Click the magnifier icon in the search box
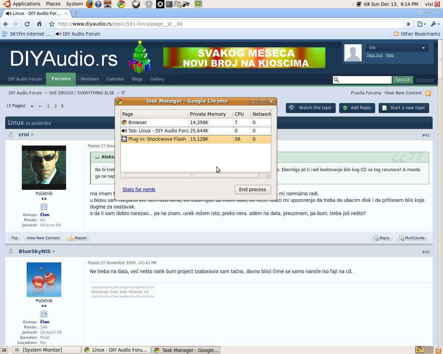Screen dimensions: 443x354 (x=336, y=80)
